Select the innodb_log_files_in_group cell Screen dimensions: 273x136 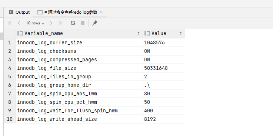point(79,76)
